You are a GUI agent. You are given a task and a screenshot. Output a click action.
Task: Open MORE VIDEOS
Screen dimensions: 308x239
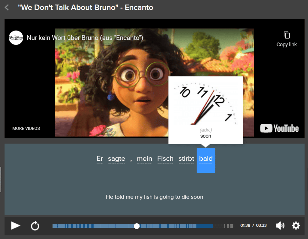click(x=26, y=128)
